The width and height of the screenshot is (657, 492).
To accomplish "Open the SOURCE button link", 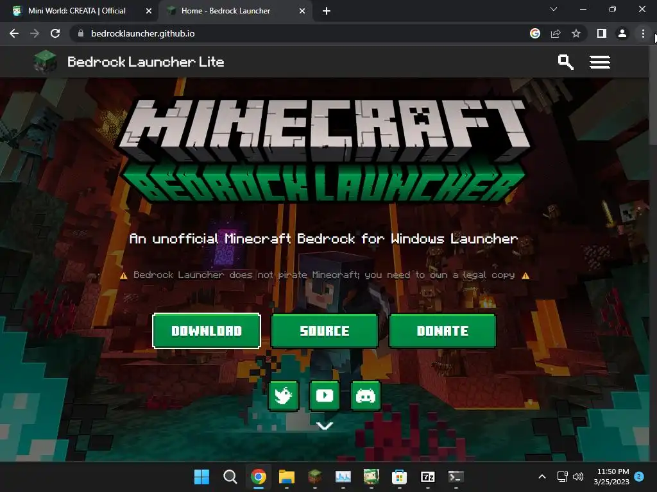I will tap(324, 331).
